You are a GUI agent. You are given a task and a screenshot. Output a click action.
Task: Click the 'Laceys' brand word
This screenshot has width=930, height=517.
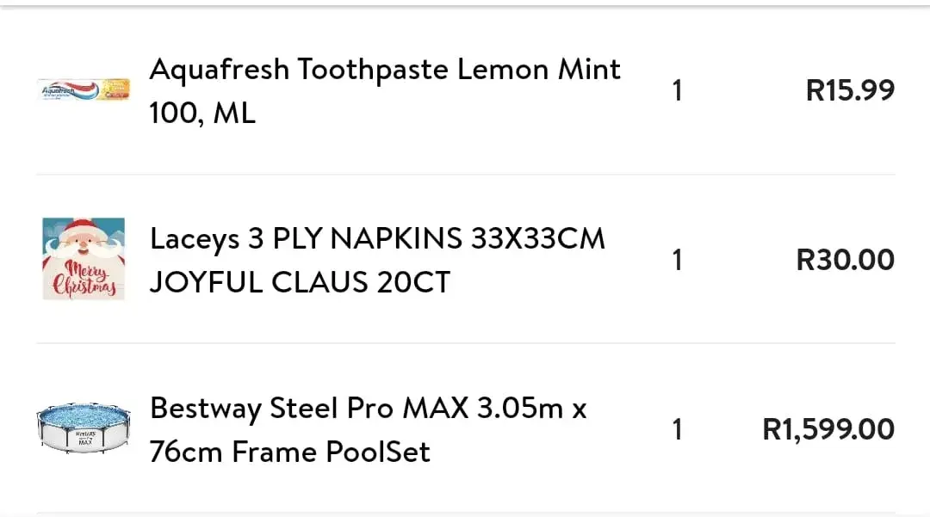coord(194,239)
